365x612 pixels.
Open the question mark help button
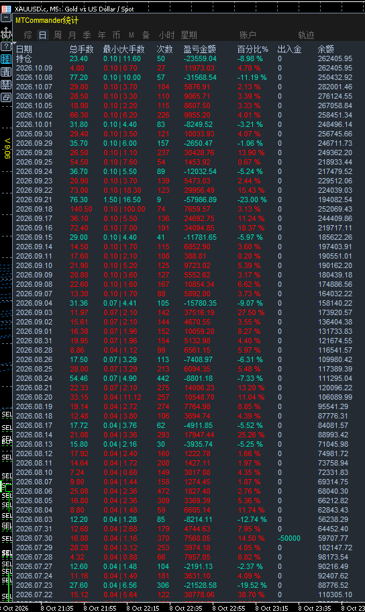click(6, 46)
